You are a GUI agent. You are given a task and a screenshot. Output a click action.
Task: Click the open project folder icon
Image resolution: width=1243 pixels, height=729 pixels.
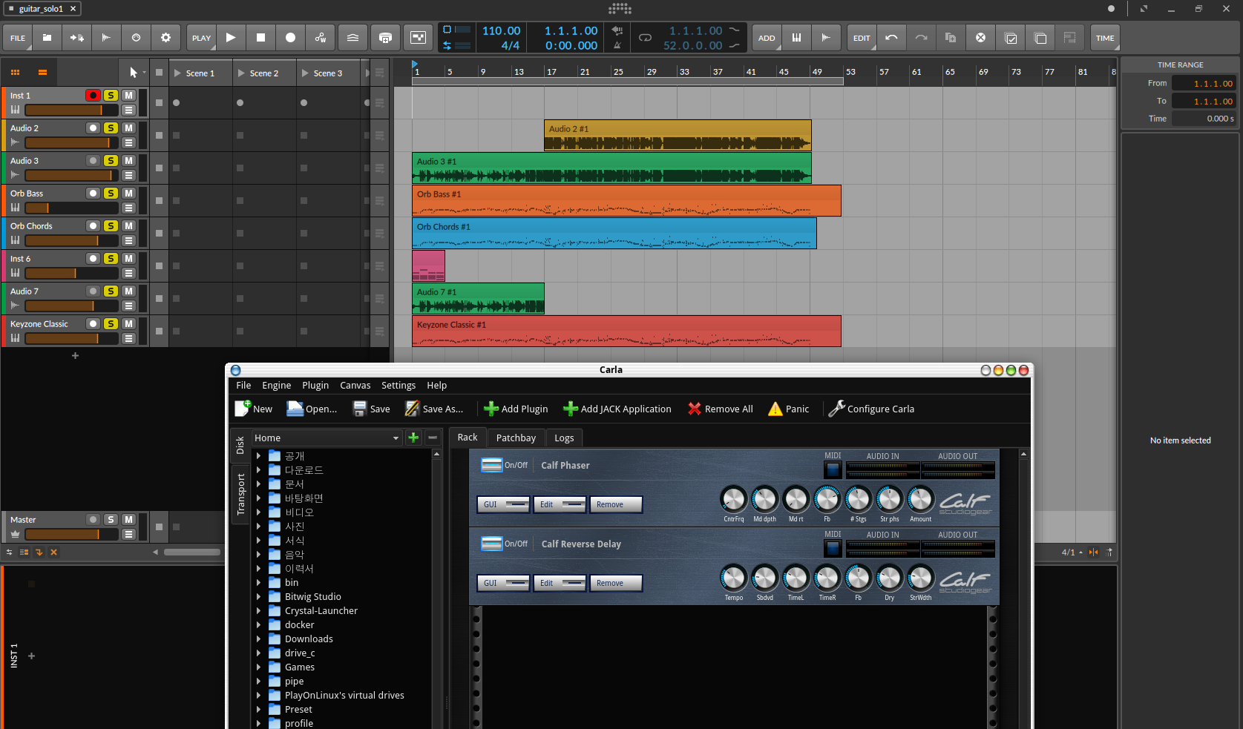click(47, 38)
